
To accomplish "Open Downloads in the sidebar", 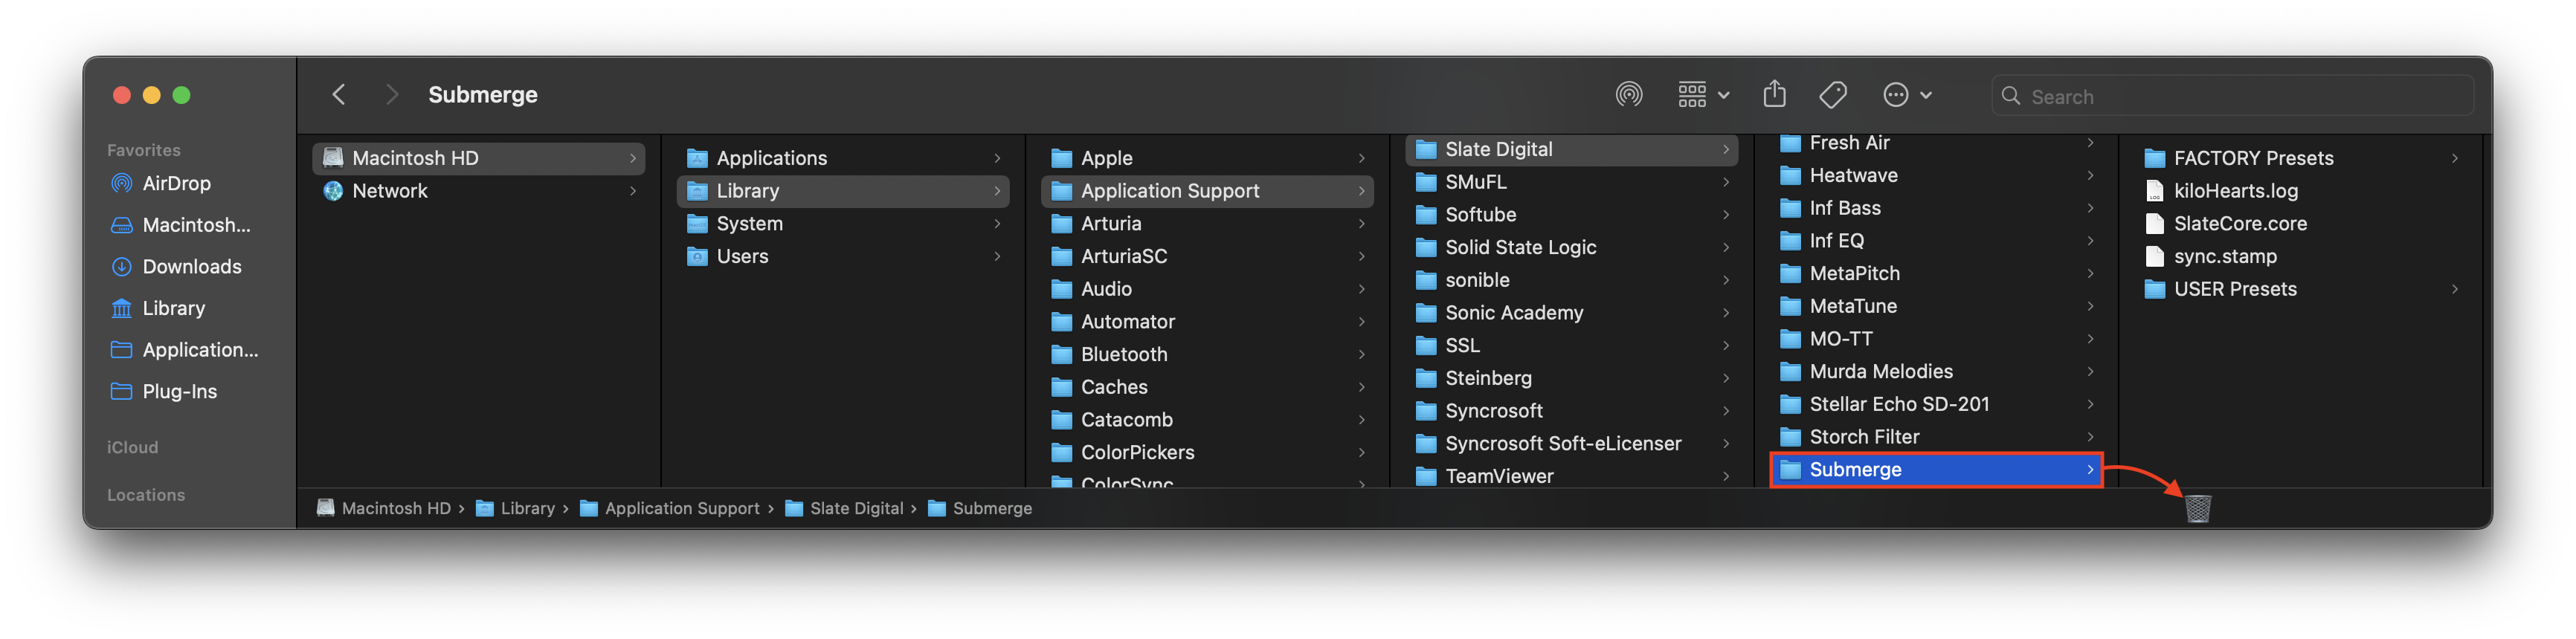I will tap(176, 267).
